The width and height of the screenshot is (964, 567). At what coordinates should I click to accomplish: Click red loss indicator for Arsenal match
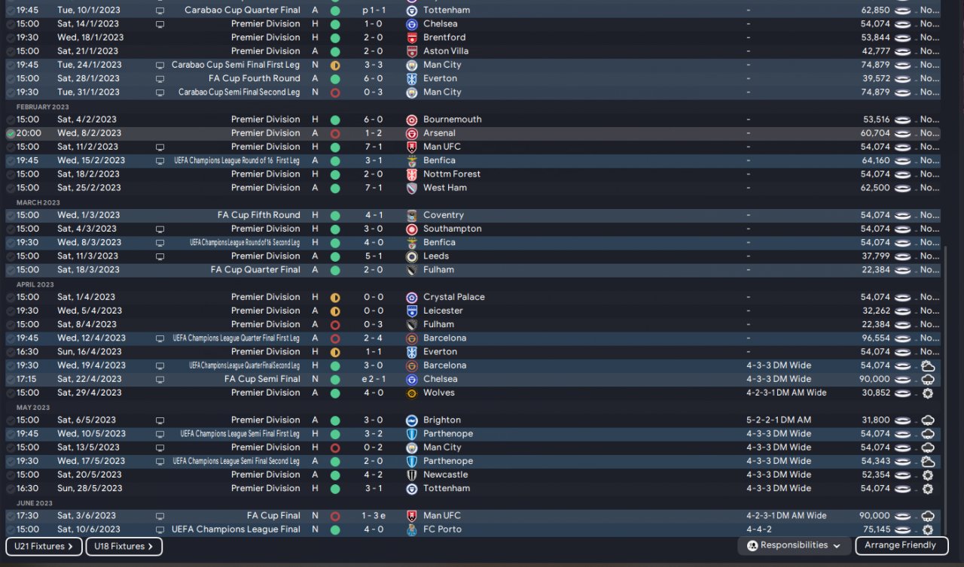335,134
